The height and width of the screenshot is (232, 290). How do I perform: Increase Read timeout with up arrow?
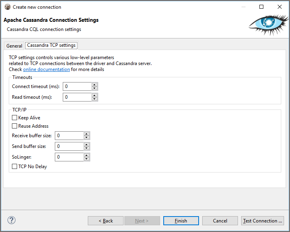pyautogui.click(x=95, y=95)
